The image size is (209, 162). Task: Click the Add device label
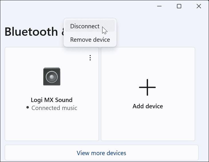coord(148,106)
